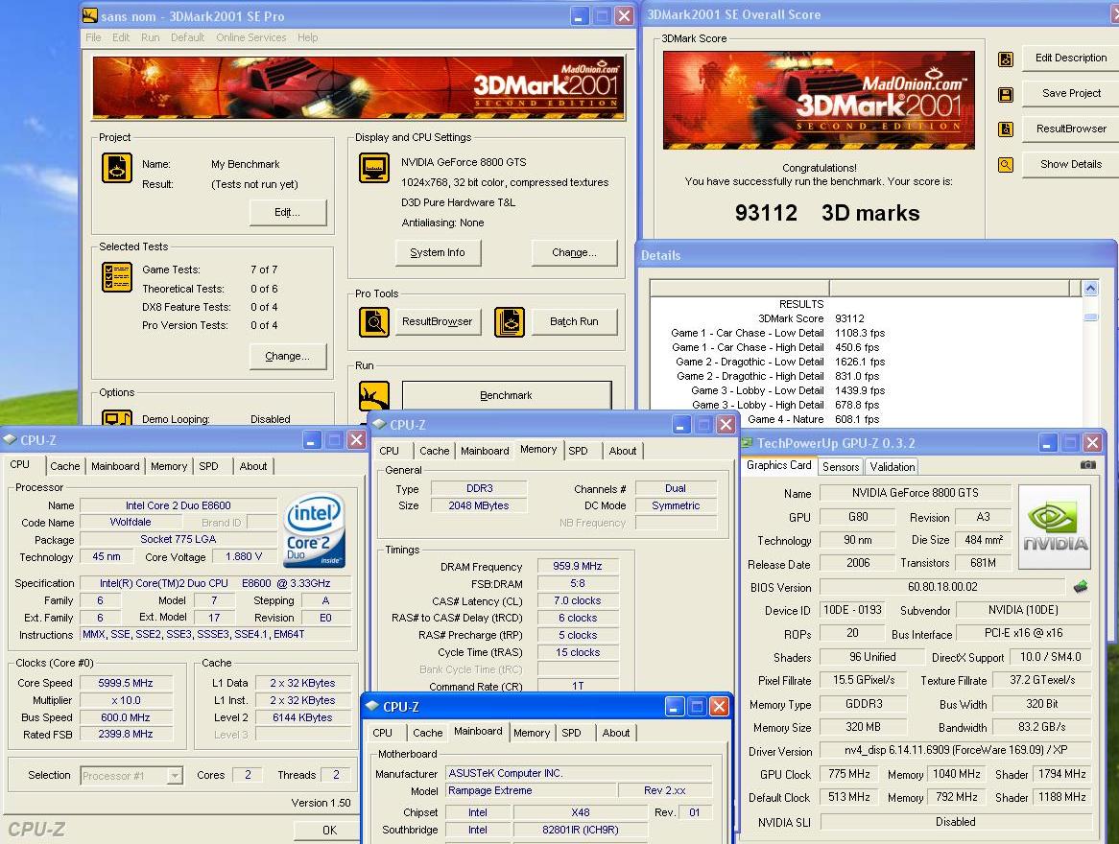Viewport: 1119px width, 844px height.
Task: Click the BIOS Version field 60.80.18.00.02
Action: (942, 586)
